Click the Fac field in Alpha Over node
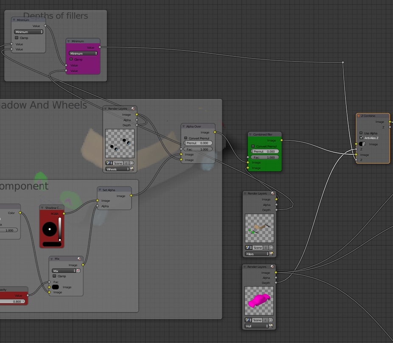Viewport: 393px width, 343px height. [198, 149]
